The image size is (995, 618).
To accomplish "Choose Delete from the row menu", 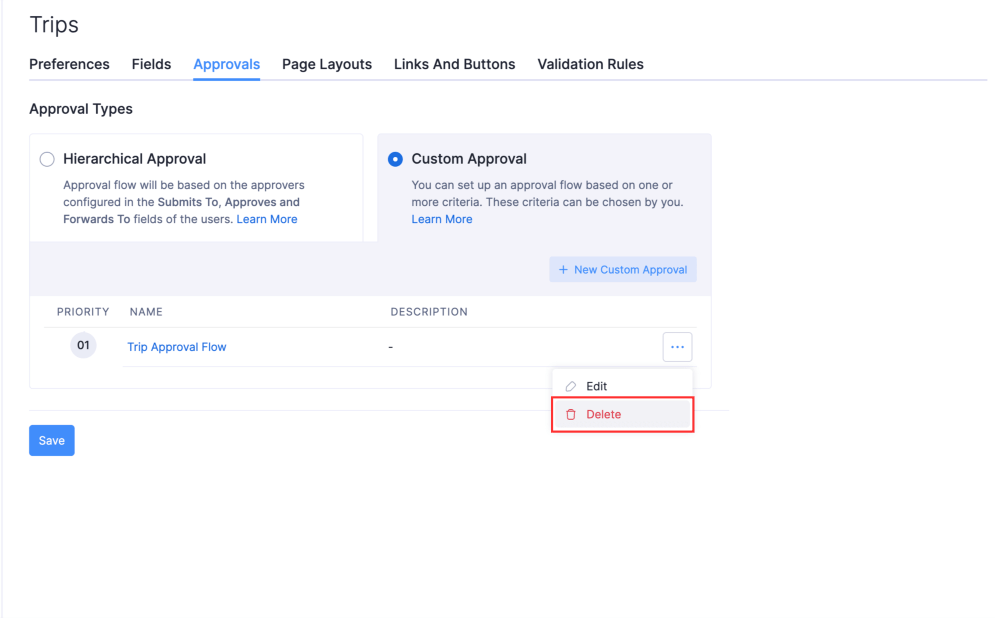I will point(622,414).
